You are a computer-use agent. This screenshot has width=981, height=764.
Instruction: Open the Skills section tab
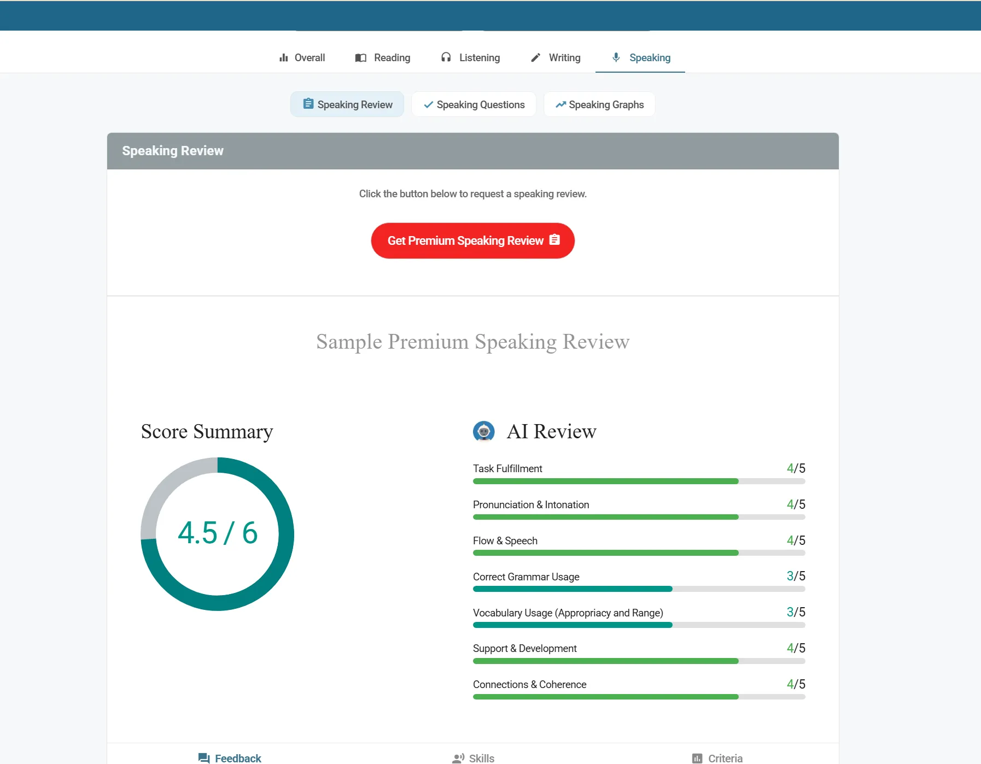click(x=473, y=758)
